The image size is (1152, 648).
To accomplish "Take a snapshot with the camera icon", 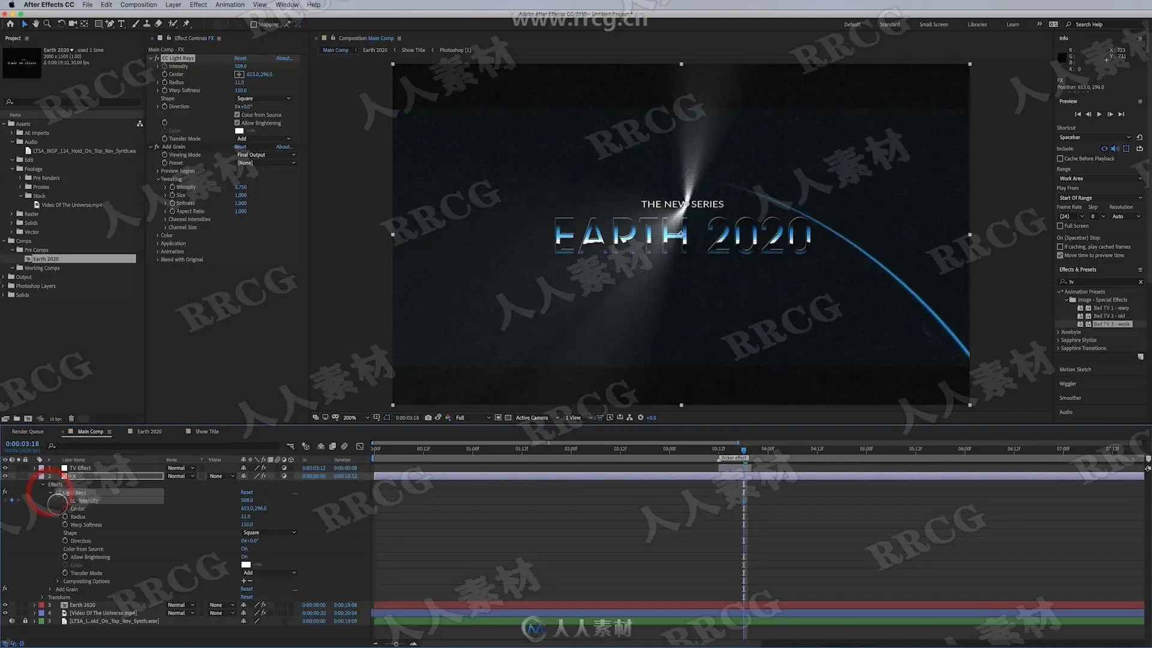I will tap(428, 418).
